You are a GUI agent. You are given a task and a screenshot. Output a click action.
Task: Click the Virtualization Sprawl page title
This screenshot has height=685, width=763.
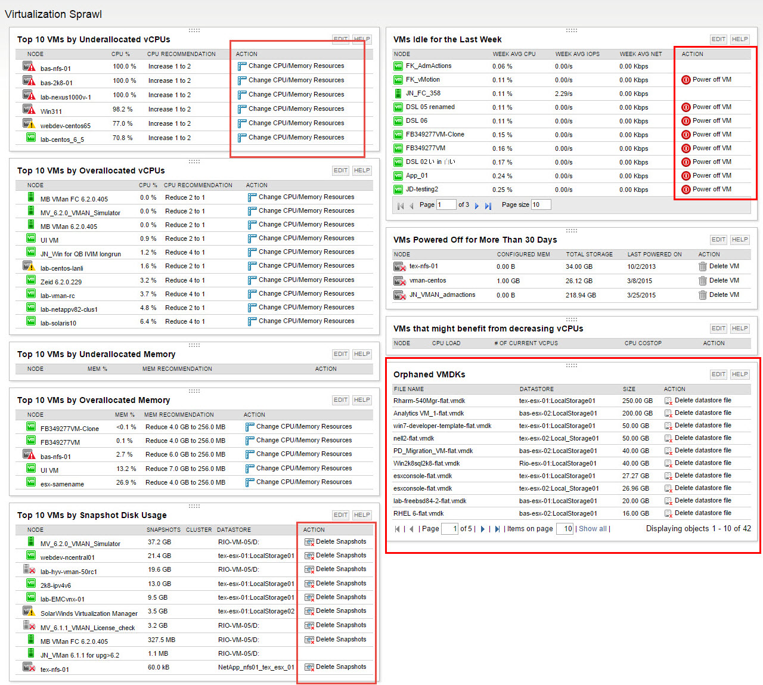53,14
